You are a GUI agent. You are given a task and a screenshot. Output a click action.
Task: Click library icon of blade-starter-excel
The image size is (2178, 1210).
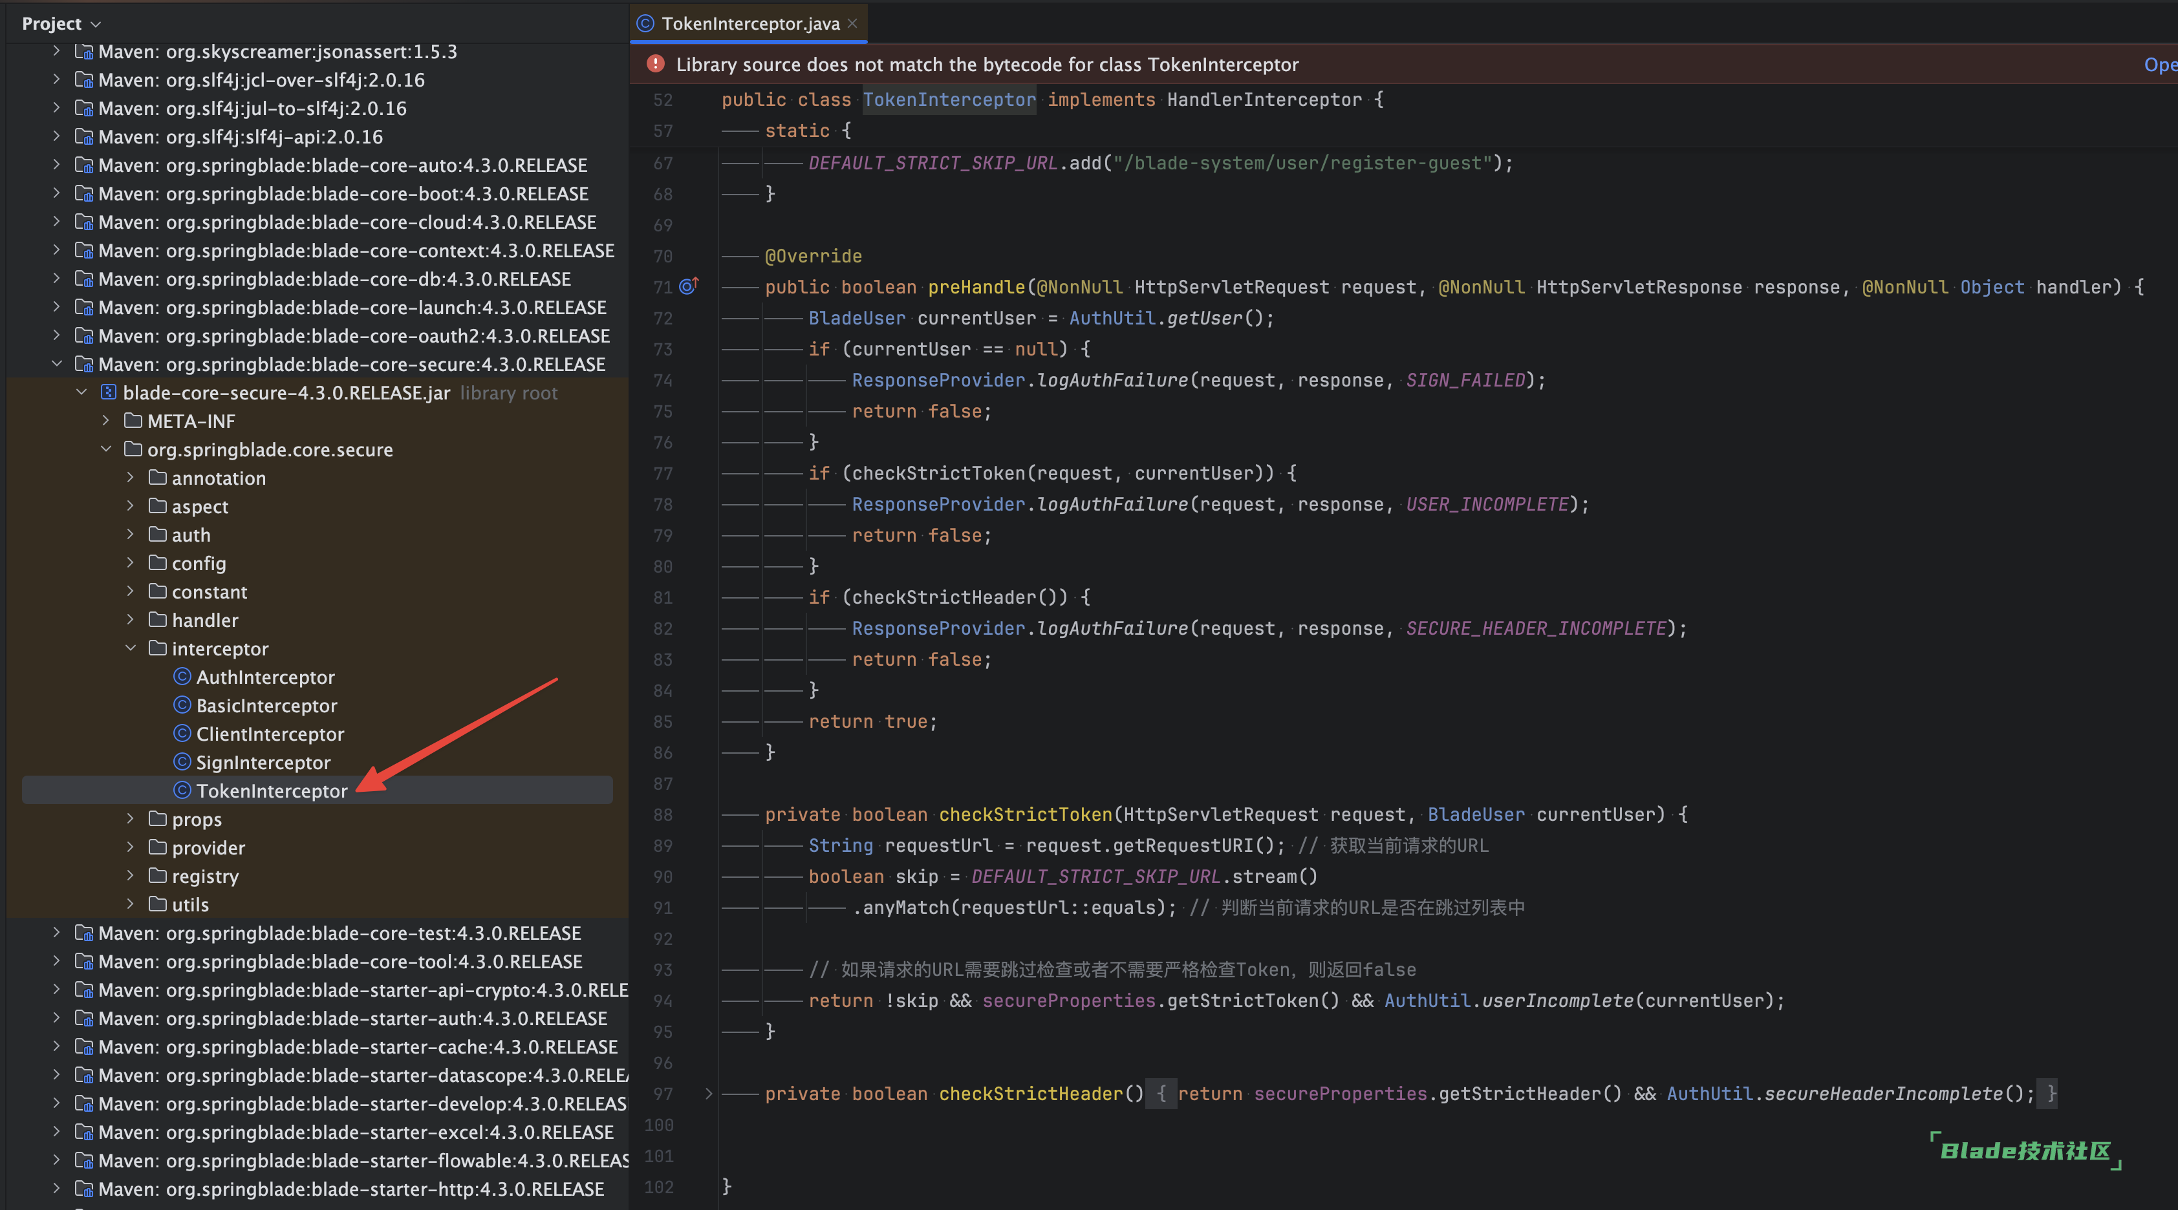pyautogui.click(x=83, y=1132)
